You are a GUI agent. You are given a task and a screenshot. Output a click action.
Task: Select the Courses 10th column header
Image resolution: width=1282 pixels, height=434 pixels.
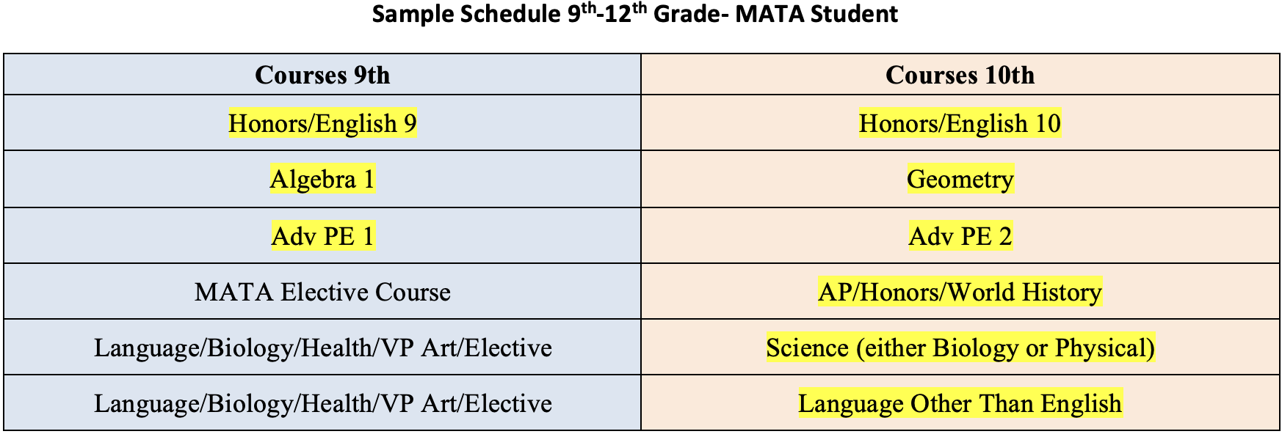point(960,75)
